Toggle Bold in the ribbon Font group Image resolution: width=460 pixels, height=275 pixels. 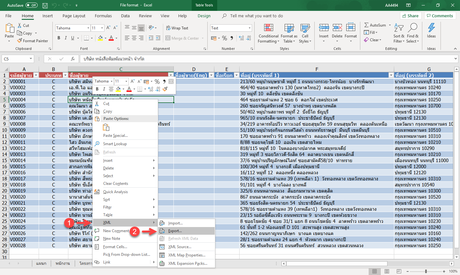pos(59,38)
